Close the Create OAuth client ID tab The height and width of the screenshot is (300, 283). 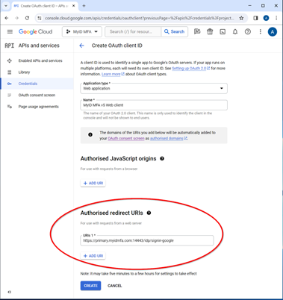tap(74, 6)
